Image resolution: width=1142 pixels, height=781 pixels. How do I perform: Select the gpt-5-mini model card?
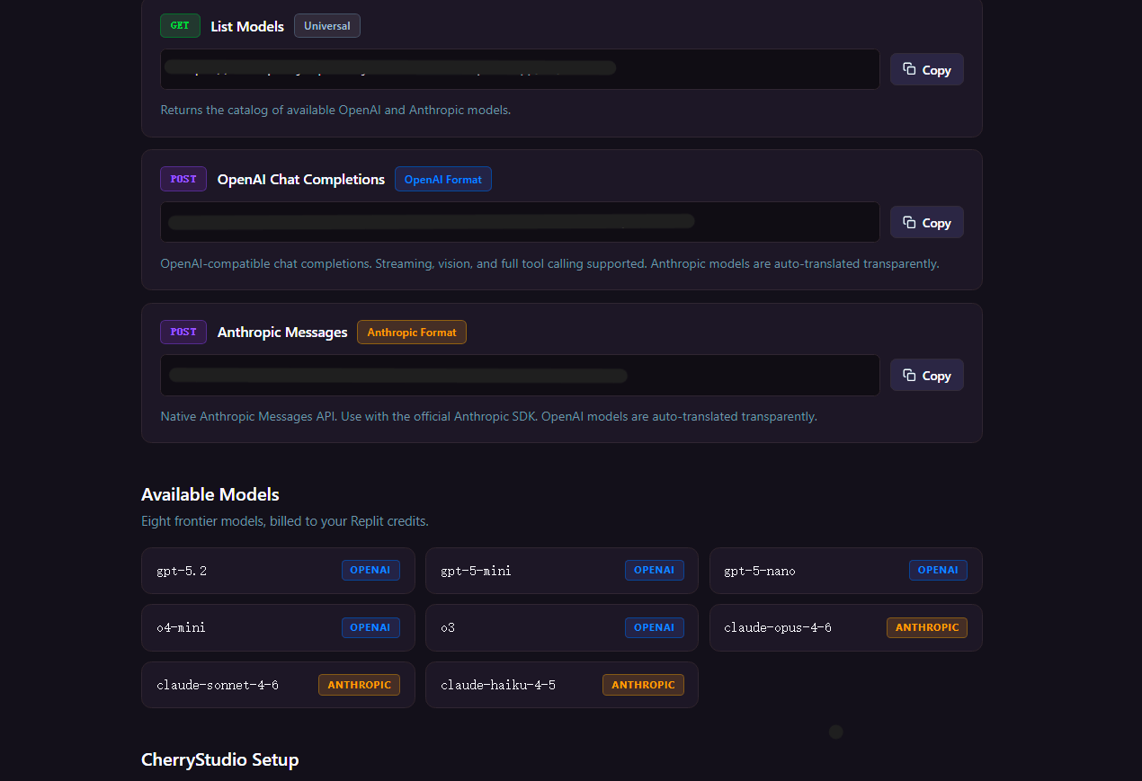(x=562, y=571)
